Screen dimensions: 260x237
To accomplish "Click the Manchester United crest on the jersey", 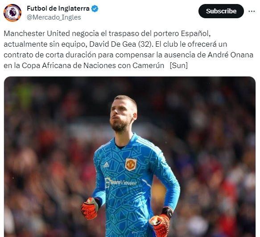I will (131, 164).
